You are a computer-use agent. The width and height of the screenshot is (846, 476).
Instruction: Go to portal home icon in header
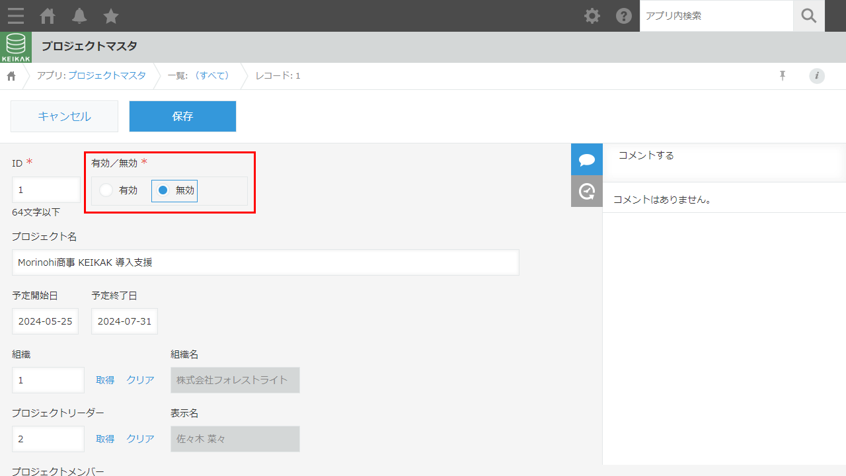click(x=48, y=16)
